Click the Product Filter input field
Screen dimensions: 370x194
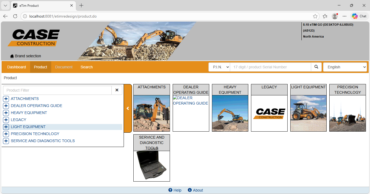[x=57, y=90]
